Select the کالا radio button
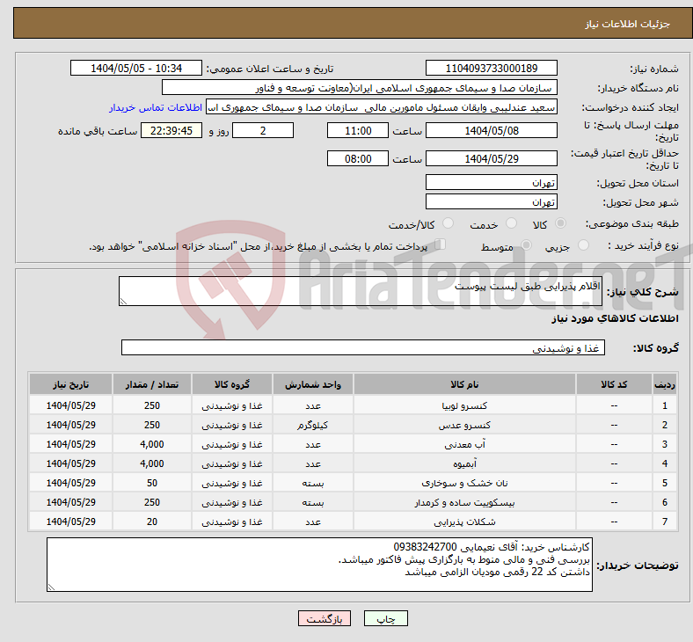The width and height of the screenshot is (693, 642). [560, 223]
